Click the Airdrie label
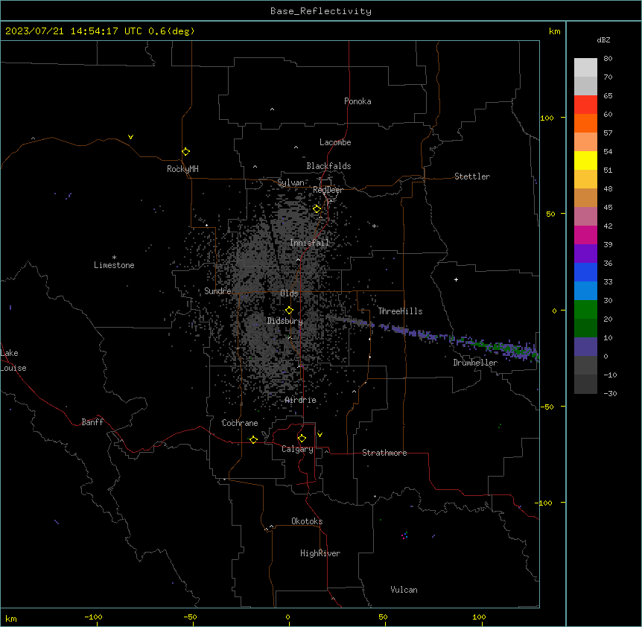Image resolution: width=642 pixels, height=627 pixels. point(301,400)
